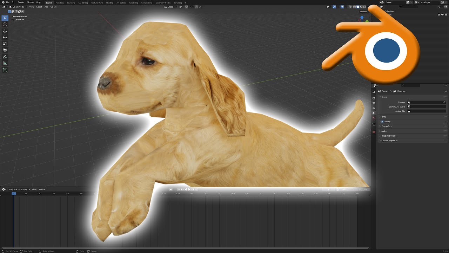Image resolution: width=449 pixels, height=253 pixels.
Task: Open the shading options dropdown arrow
Action: [368, 7]
